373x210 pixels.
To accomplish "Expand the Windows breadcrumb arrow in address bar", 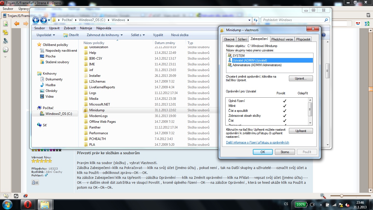I will [x=128, y=20].
